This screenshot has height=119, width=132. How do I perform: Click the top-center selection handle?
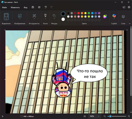[x=66, y=30]
